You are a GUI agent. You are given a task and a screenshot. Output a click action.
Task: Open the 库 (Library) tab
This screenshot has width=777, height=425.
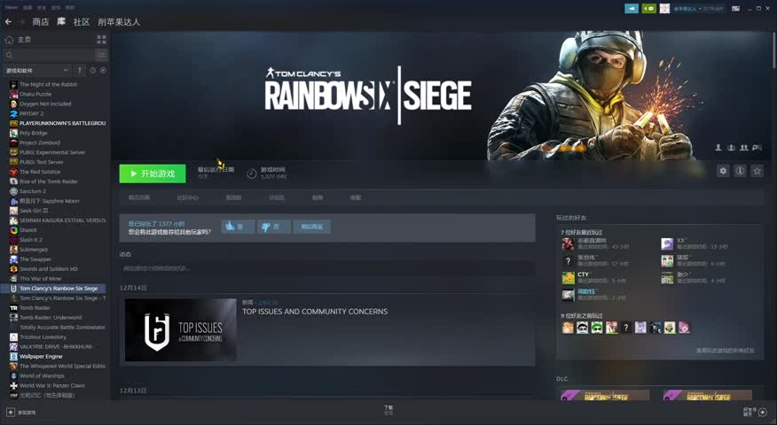(61, 22)
